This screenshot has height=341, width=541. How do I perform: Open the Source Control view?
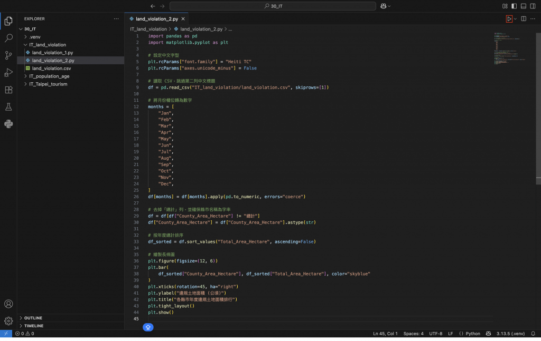coord(8,55)
